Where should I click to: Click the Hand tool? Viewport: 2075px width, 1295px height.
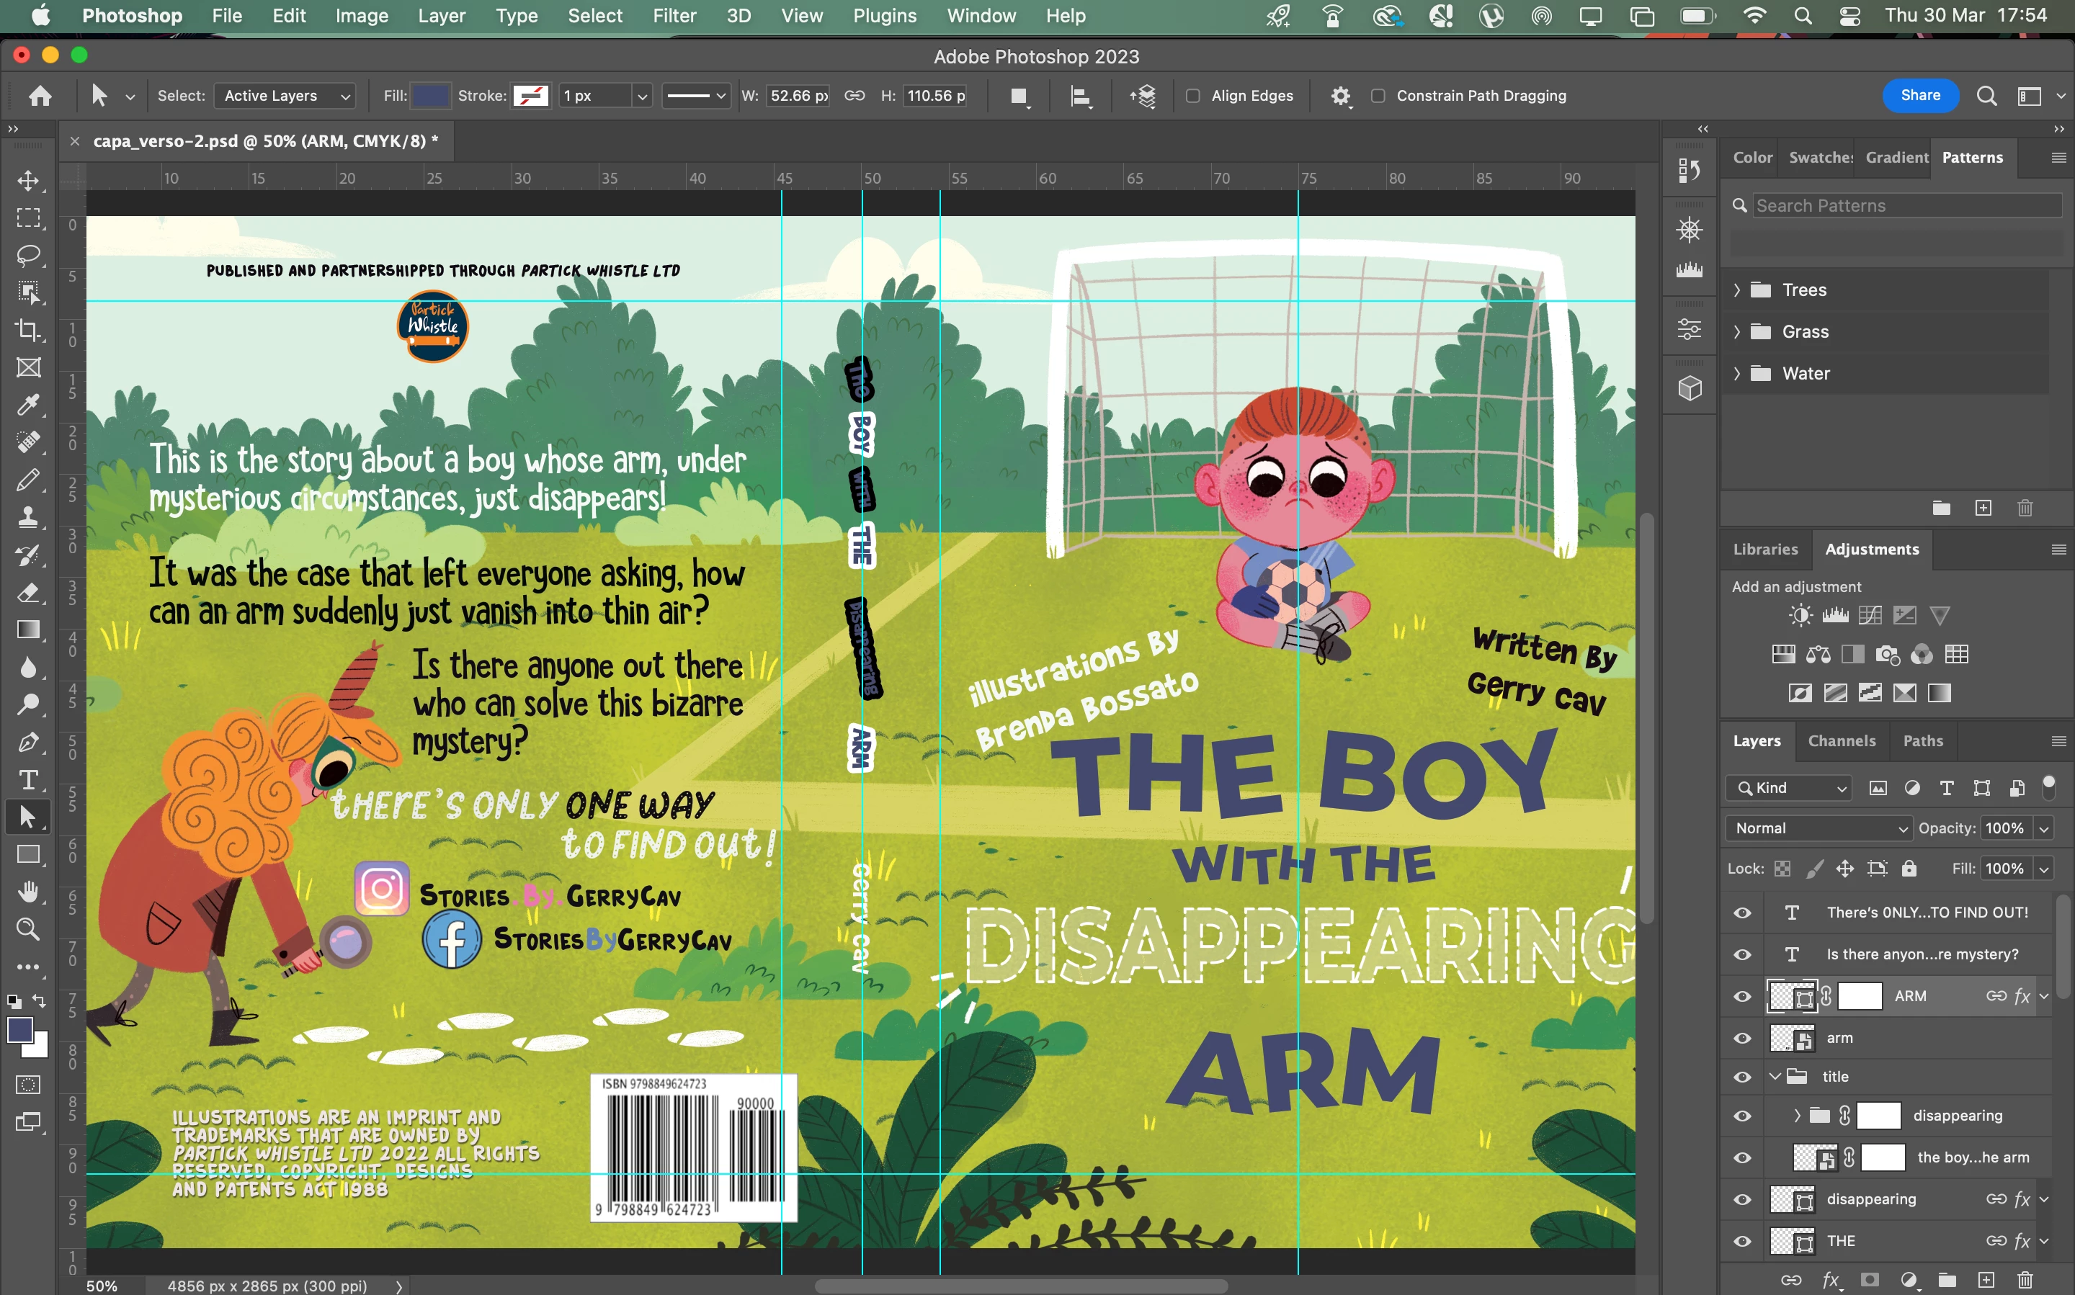point(28,892)
